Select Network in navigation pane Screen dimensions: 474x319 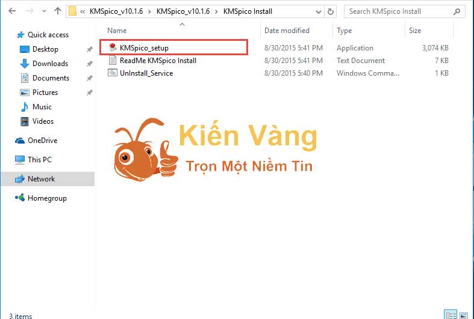[x=42, y=179]
